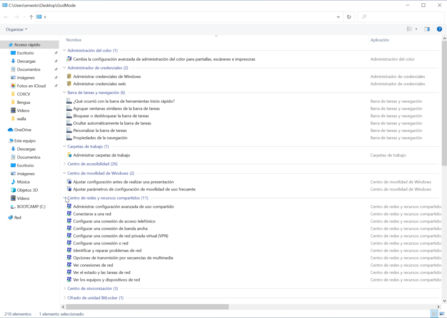Open Ver conexiones de red item
447x318 pixels.
click(x=93, y=265)
